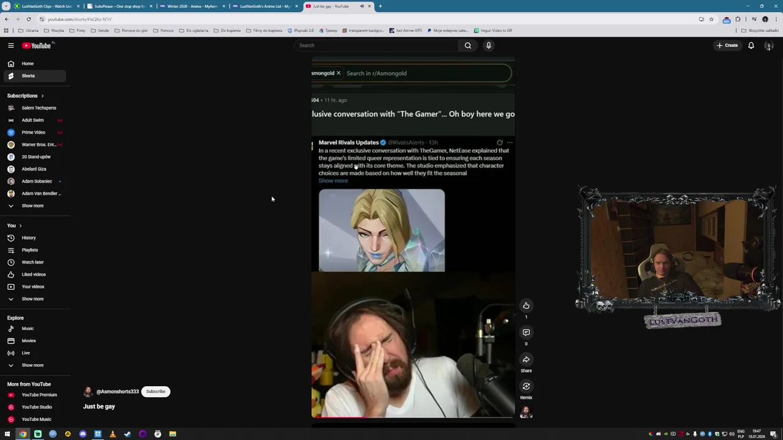This screenshot has height=440, width=783.
Task: Open the Seriale bookmarks folder
Action: 100,30
